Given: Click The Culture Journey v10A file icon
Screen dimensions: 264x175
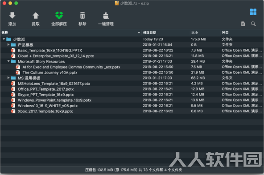Looking at the screenshot, I should click(18, 72).
